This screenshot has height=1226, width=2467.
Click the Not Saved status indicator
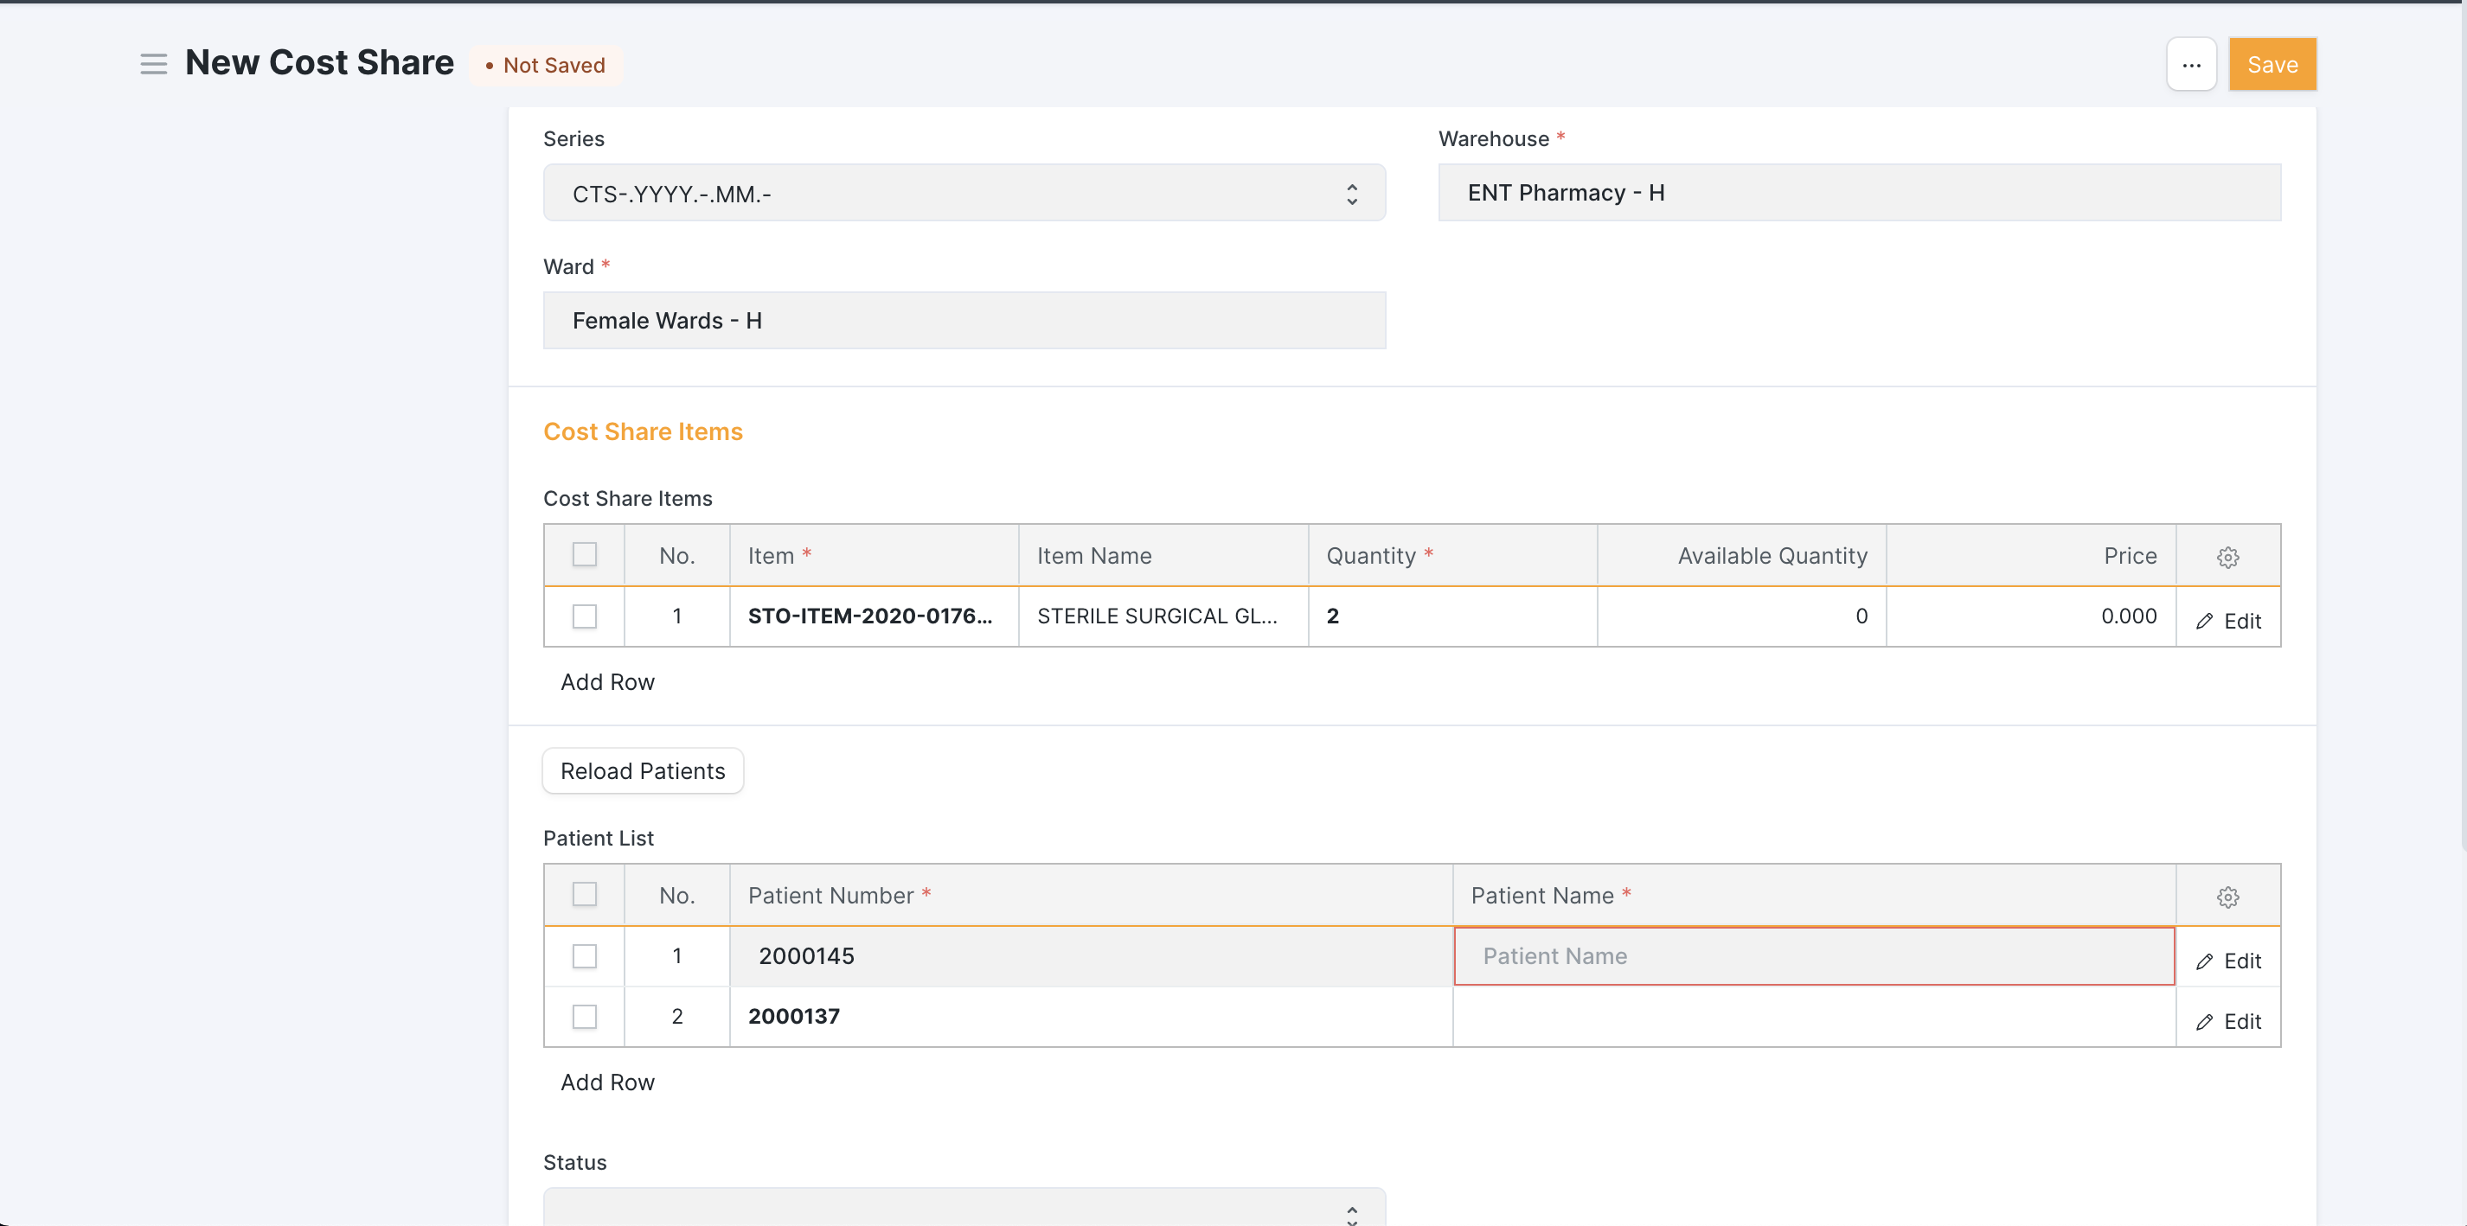(546, 65)
